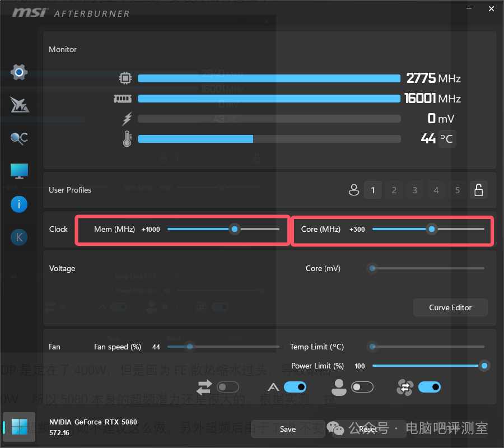
Task: Disable the toggle beside the fan icon
Action: (429, 387)
